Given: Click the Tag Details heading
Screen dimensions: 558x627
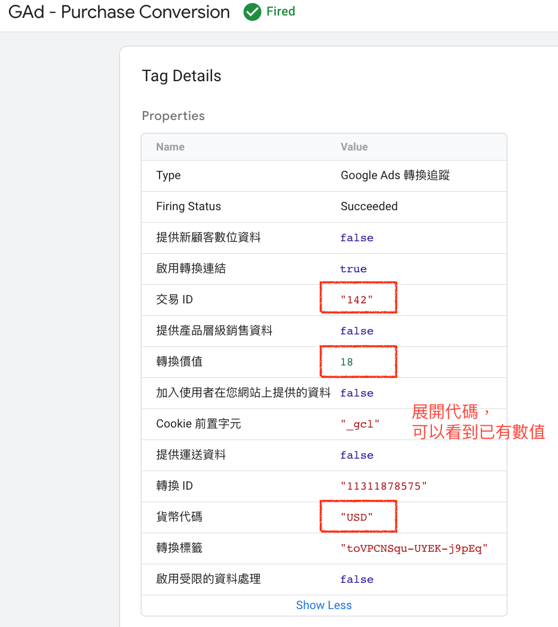Looking at the screenshot, I should [x=182, y=76].
